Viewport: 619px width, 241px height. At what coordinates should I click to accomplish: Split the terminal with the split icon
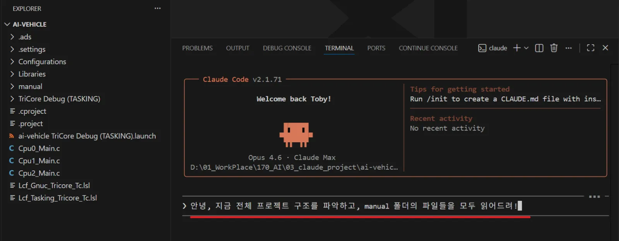539,48
